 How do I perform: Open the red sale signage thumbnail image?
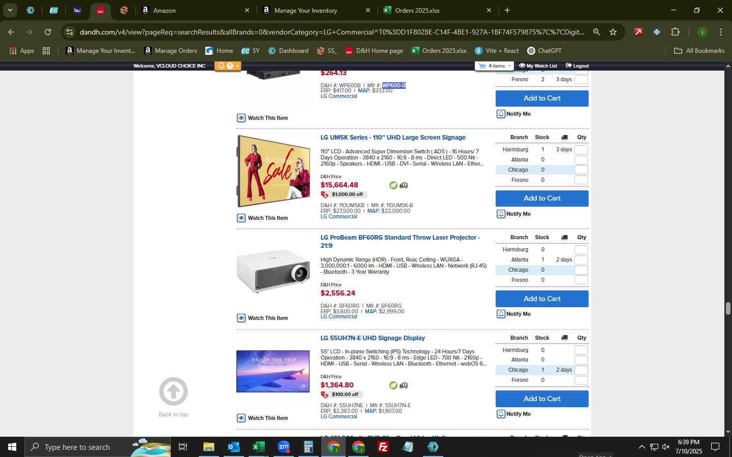[273, 171]
